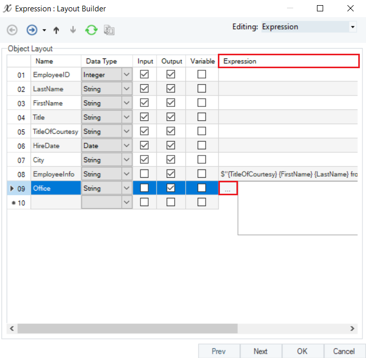Click the horizontal scrollbar right arrow

352,329
